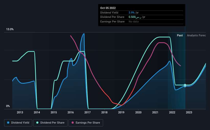Click the teal Dividend Per Share legend dot
The height and width of the screenshot is (130, 210).
pos(37,123)
